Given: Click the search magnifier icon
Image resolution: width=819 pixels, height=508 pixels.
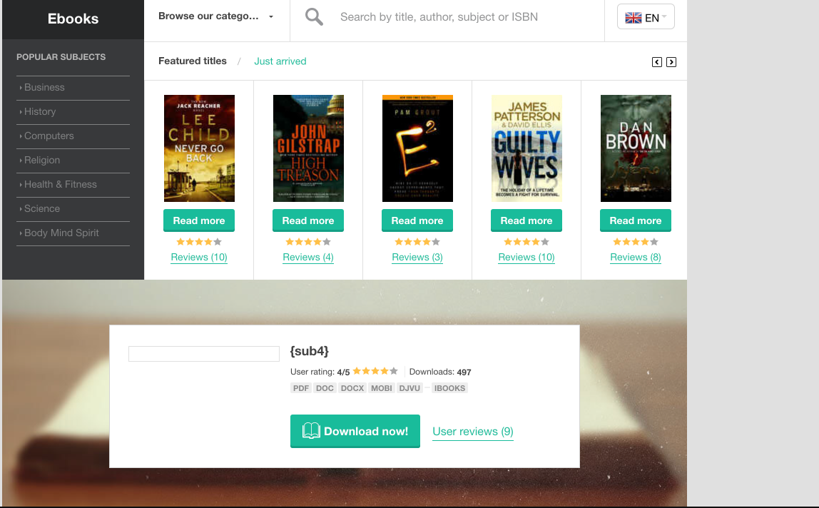Looking at the screenshot, I should pos(314,16).
